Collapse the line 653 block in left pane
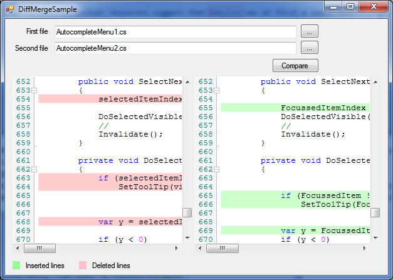 [x=34, y=90]
